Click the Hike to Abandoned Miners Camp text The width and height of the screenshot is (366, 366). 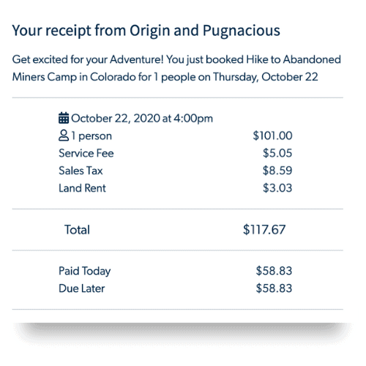[176, 68]
